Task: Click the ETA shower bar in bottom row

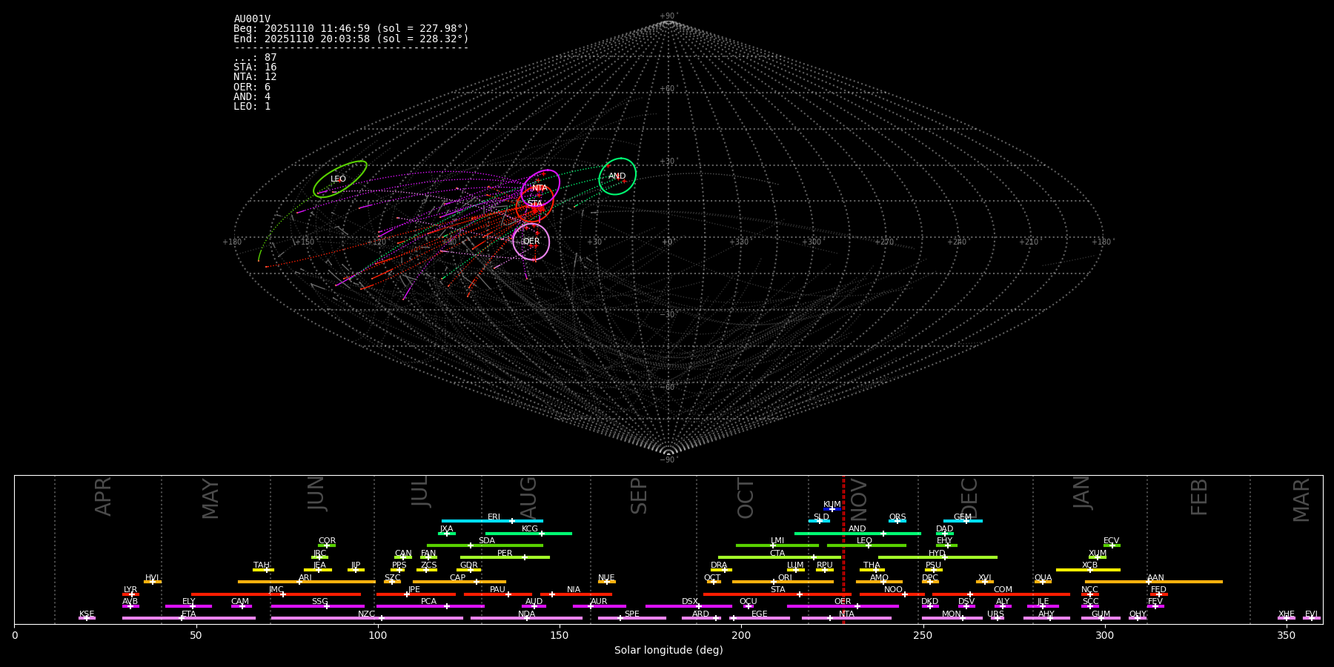Action: (189, 618)
